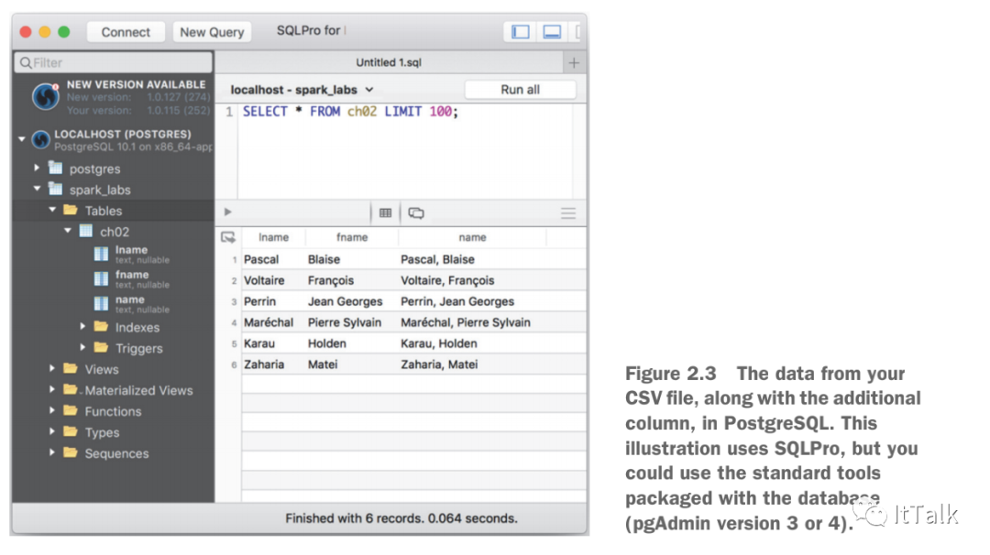The image size is (990, 555).
Task: Click the Materialized Views folder icon
Action: click(x=71, y=389)
